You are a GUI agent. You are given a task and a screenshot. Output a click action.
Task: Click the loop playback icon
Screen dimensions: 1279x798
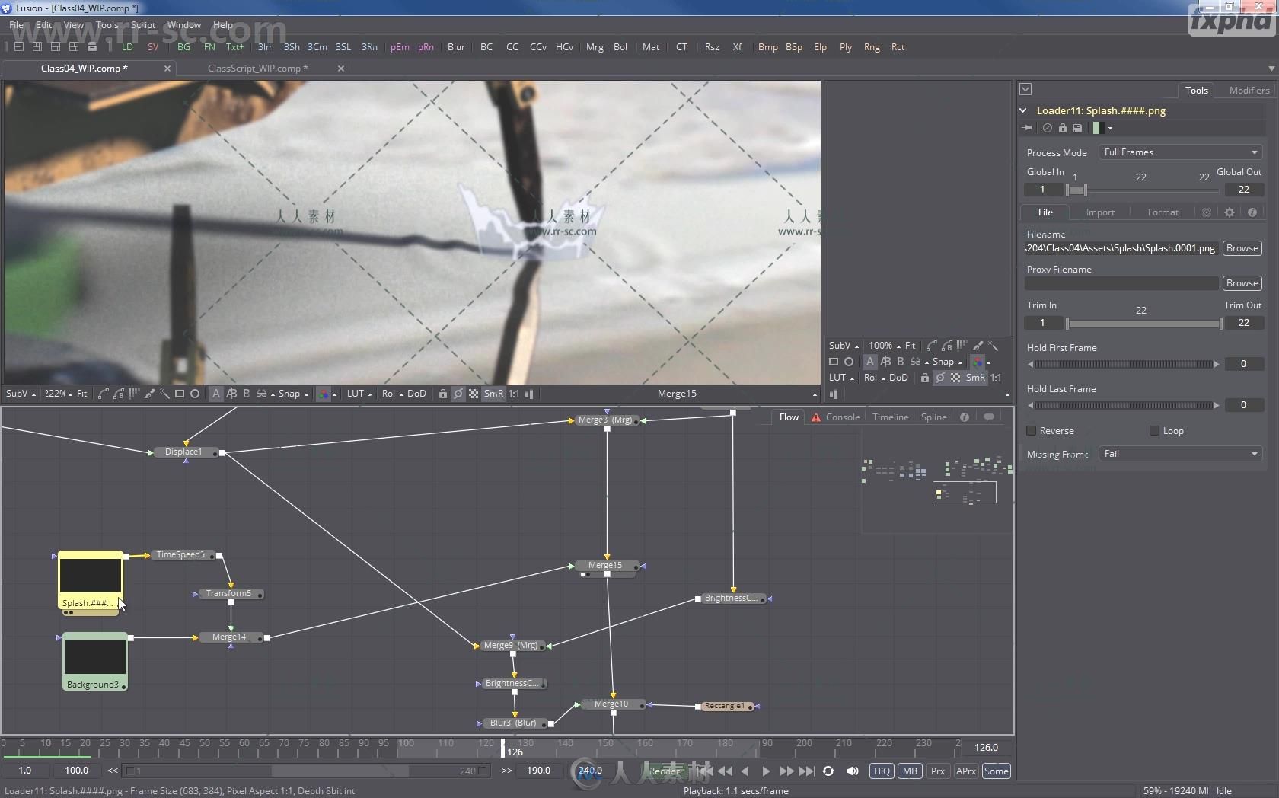[828, 771]
